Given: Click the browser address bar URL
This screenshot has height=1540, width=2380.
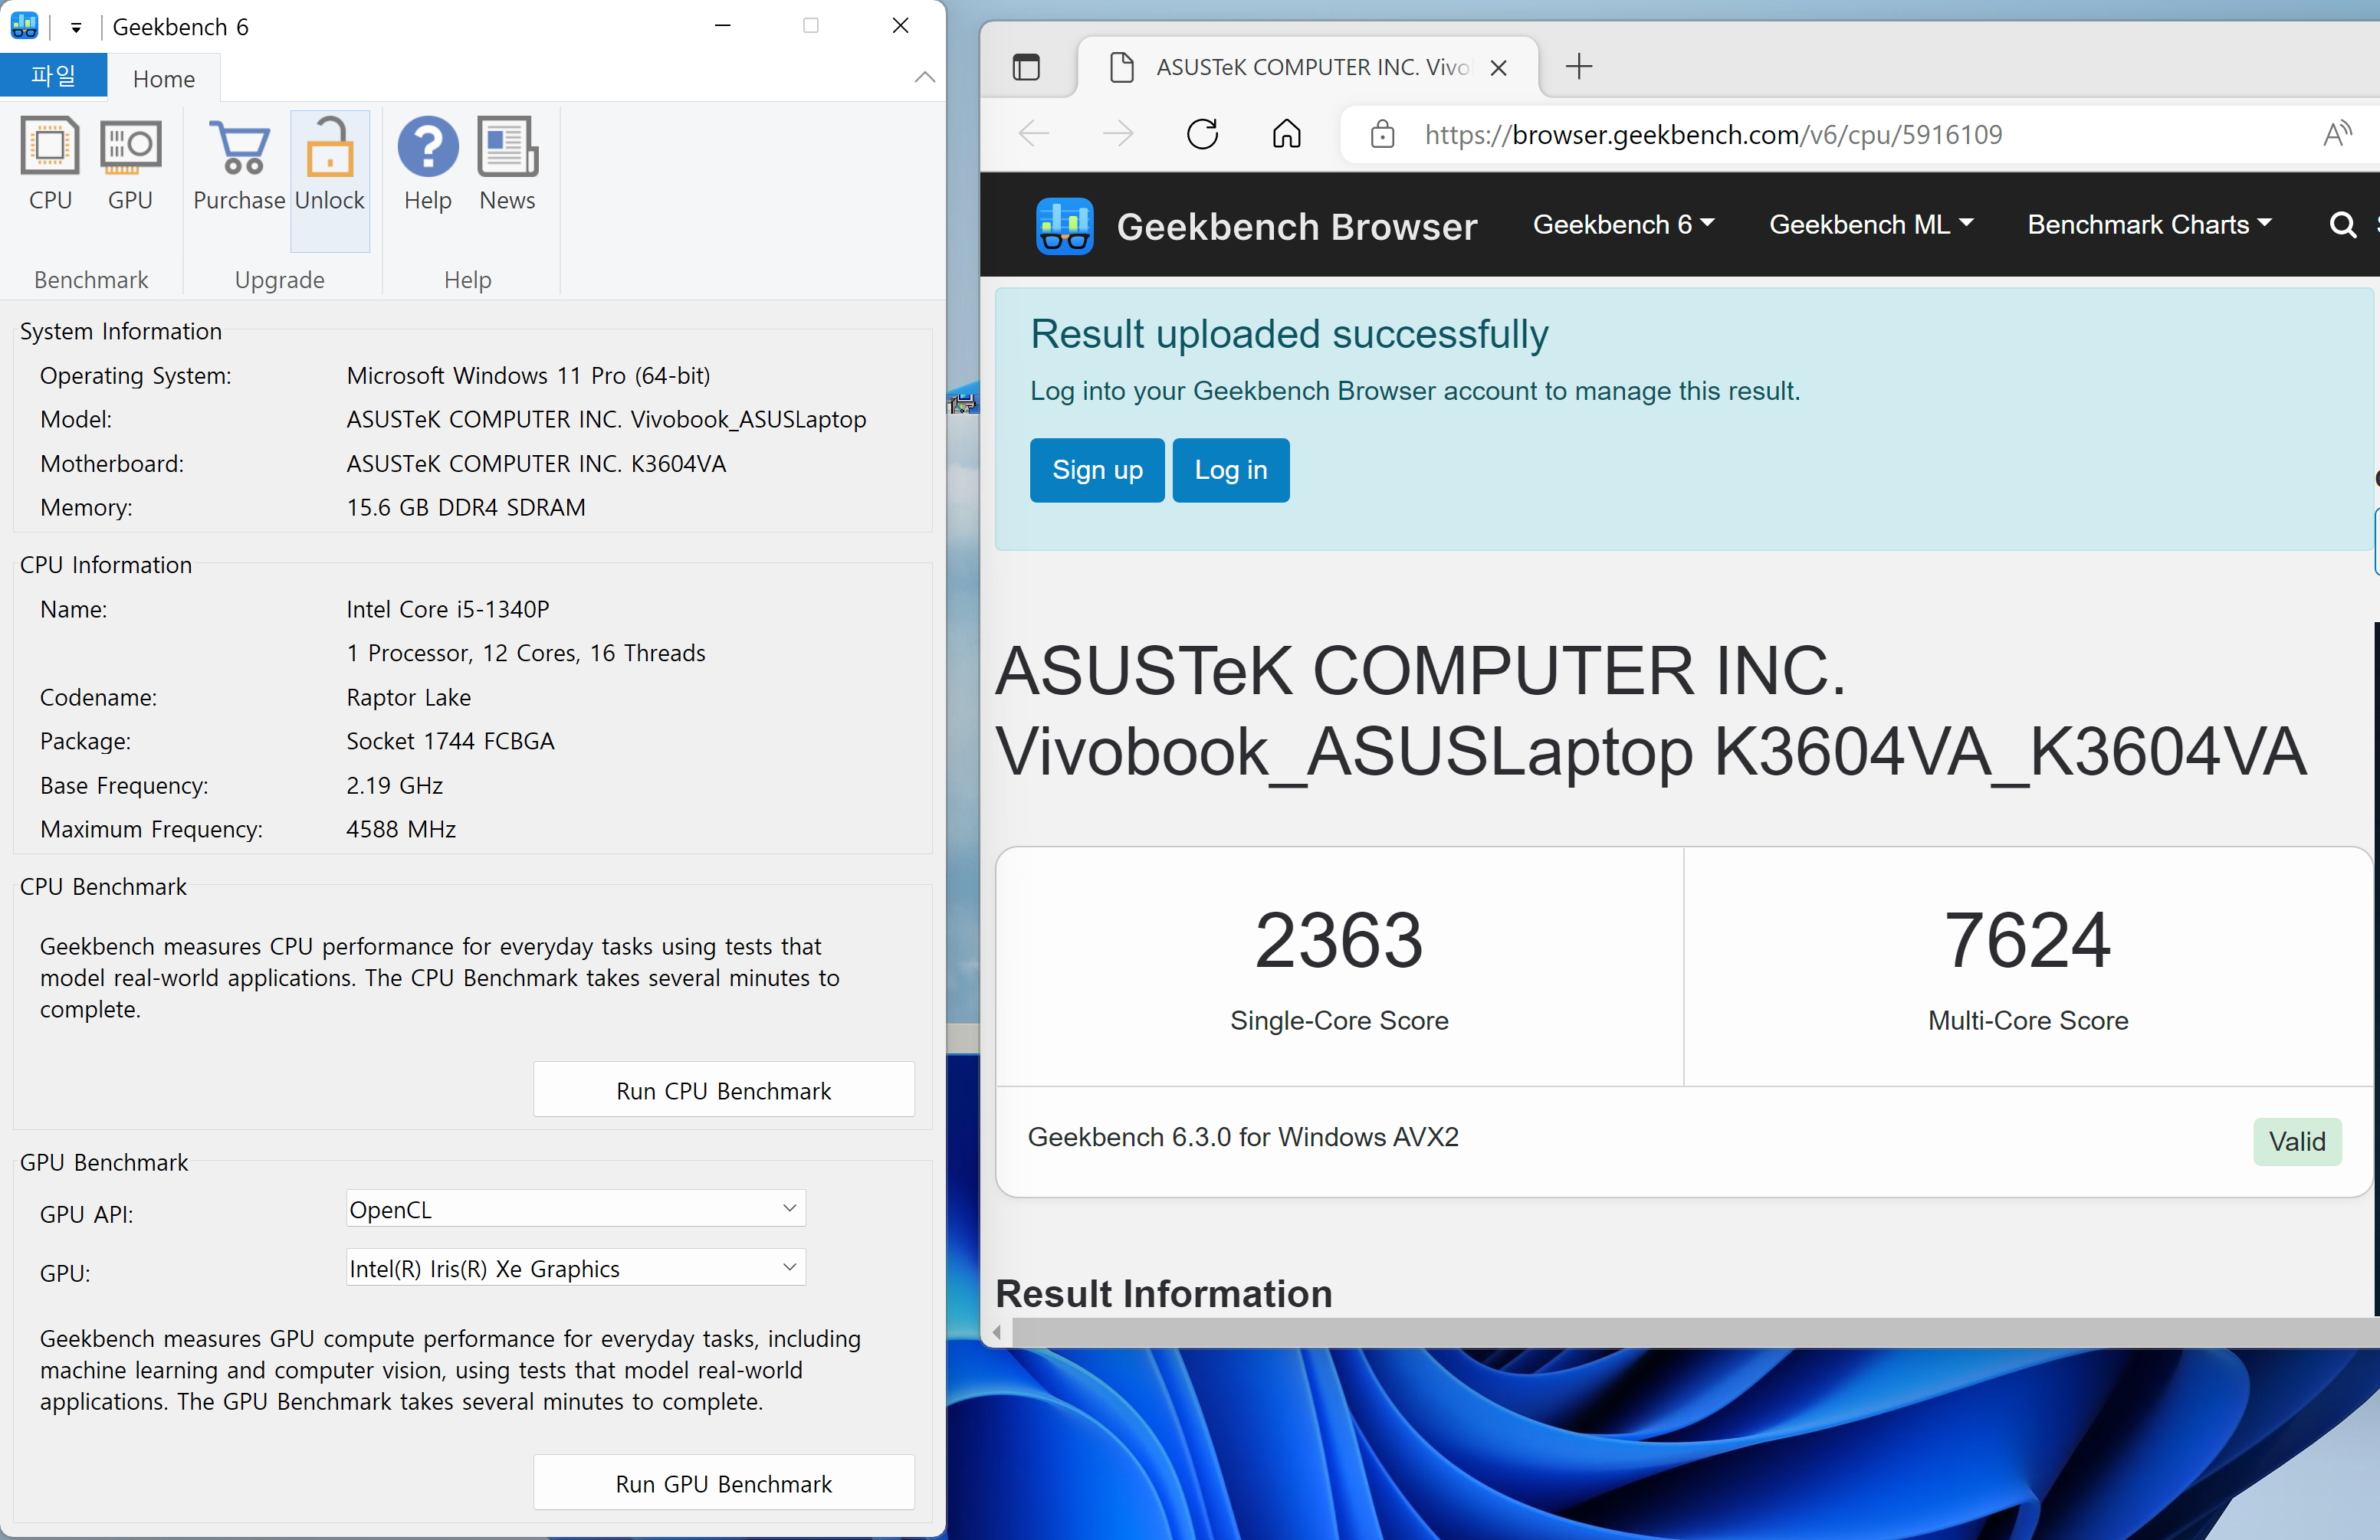Looking at the screenshot, I should [x=1713, y=135].
